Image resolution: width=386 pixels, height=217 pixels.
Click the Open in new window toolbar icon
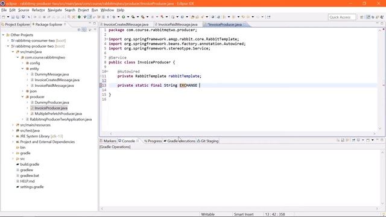(269, 17)
